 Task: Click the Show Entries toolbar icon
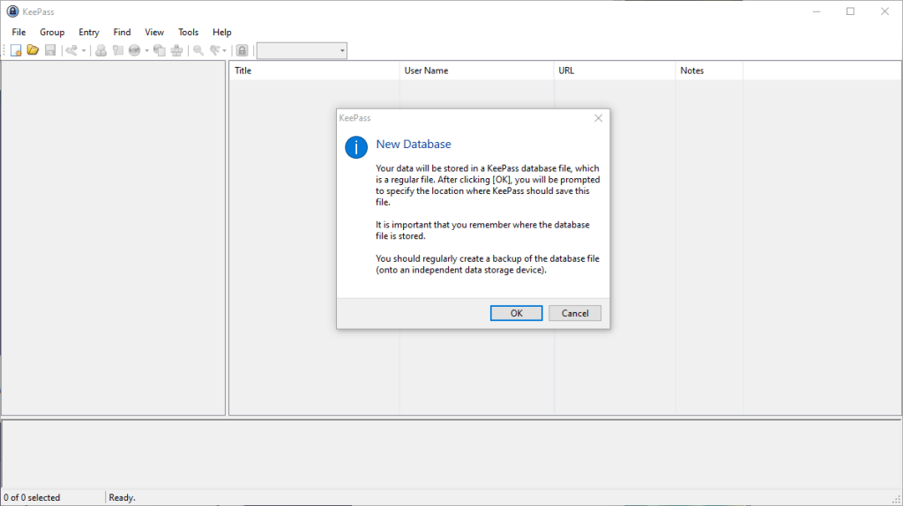click(x=215, y=50)
